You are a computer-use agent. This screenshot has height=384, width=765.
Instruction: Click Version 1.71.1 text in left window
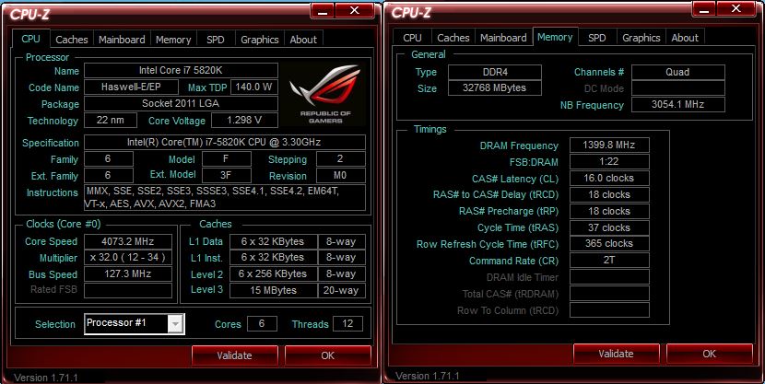click(46, 378)
